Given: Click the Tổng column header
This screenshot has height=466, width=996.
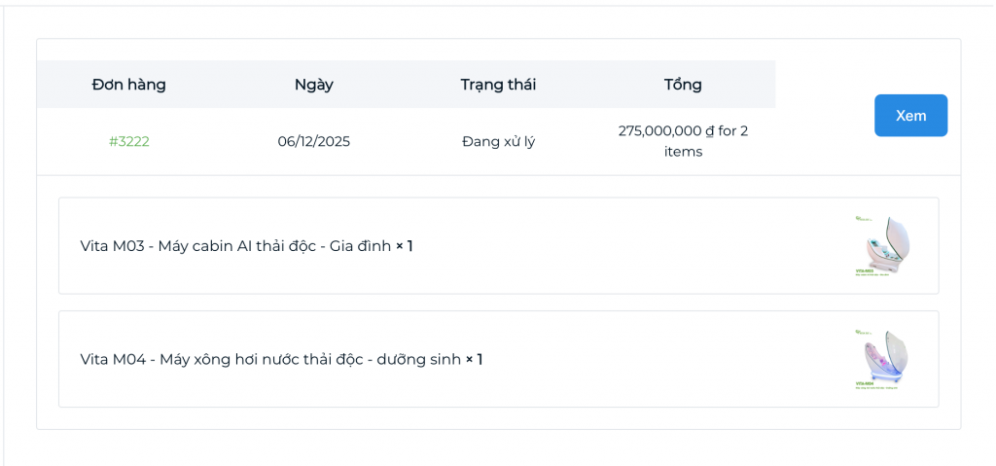Looking at the screenshot, I should tap(683, 85).
